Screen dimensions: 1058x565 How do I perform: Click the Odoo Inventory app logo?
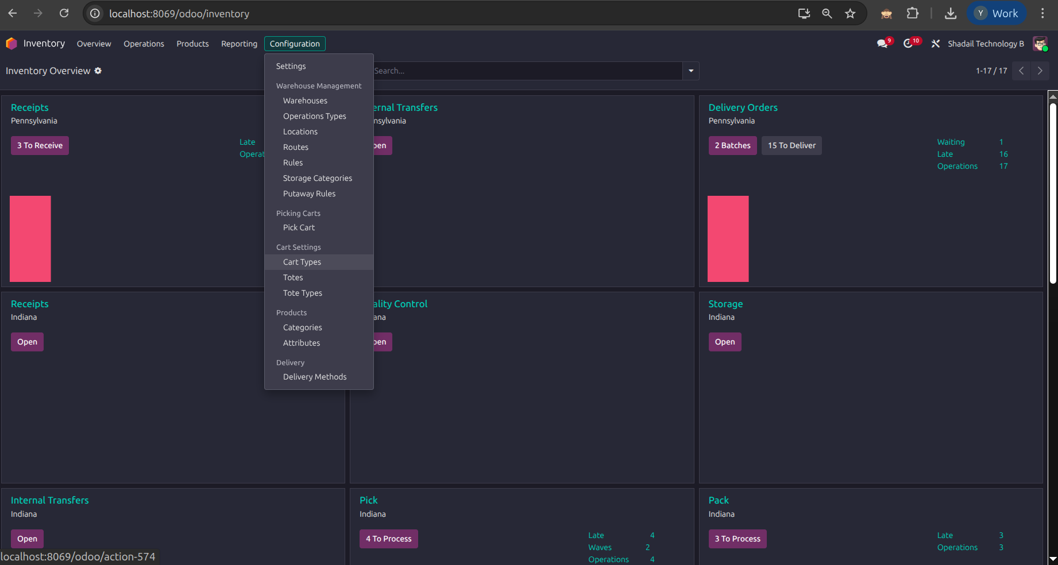pyautogui.click(x=11, y=44)
